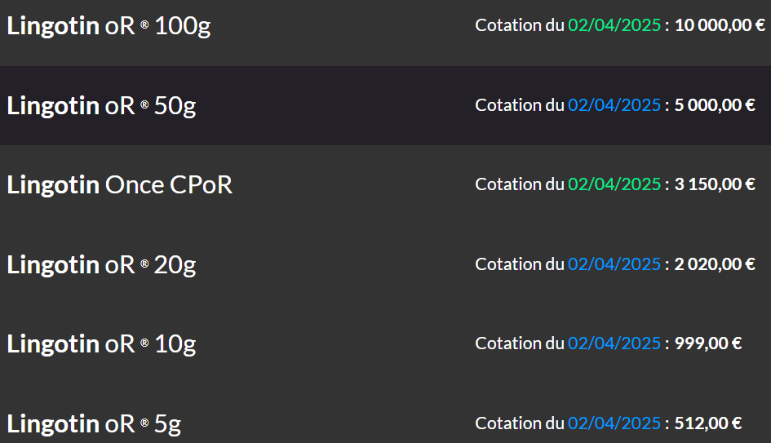The height and width of the screenshot is (443, 771).
Task: Open the Lingotin oR 20g product title
Action: tap(101, 265)
